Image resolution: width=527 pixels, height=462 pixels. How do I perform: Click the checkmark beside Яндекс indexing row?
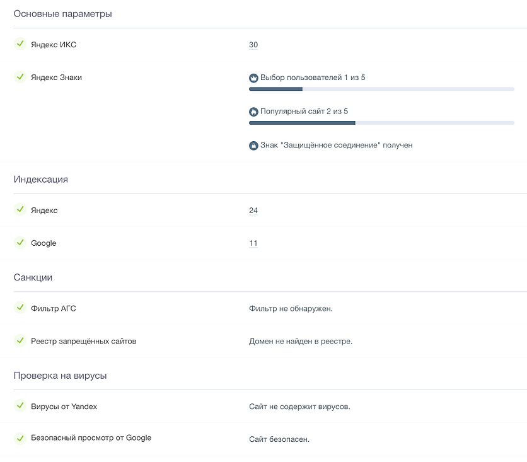pyautogui.click(x=20, y=209)
